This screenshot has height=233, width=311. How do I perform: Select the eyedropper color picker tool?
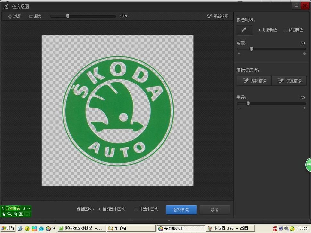[x=244, y=30]
